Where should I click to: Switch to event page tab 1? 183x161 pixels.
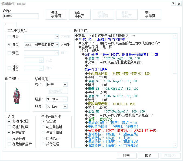tap(9, 24)
